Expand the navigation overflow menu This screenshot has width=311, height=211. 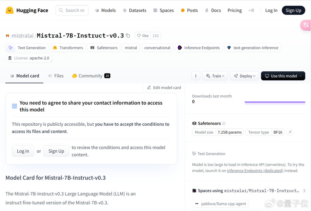(x=251, y=10)
